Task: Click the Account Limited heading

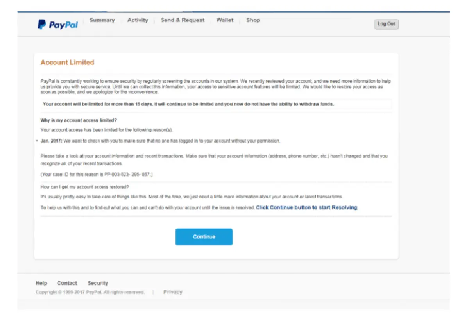Action: pyautogui.click(x=67, y=63)
